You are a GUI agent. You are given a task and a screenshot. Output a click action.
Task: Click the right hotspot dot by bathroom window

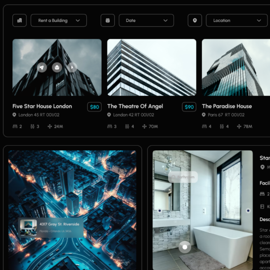pos(248,211)
